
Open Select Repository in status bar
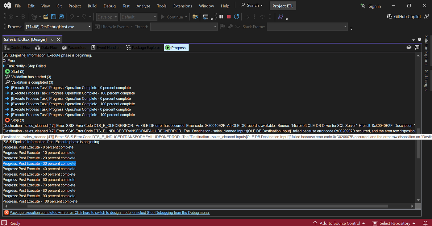394,223
